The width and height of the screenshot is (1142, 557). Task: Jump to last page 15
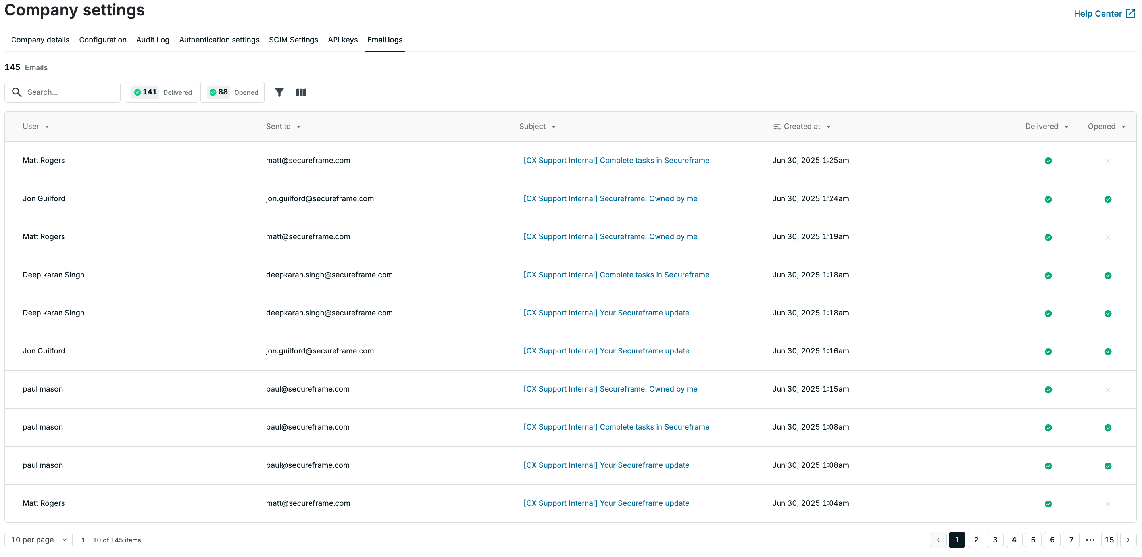[x=1109, y=540]
